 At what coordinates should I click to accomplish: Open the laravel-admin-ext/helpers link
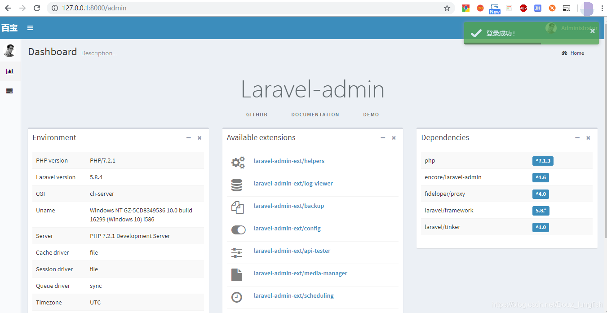point(289,161)
